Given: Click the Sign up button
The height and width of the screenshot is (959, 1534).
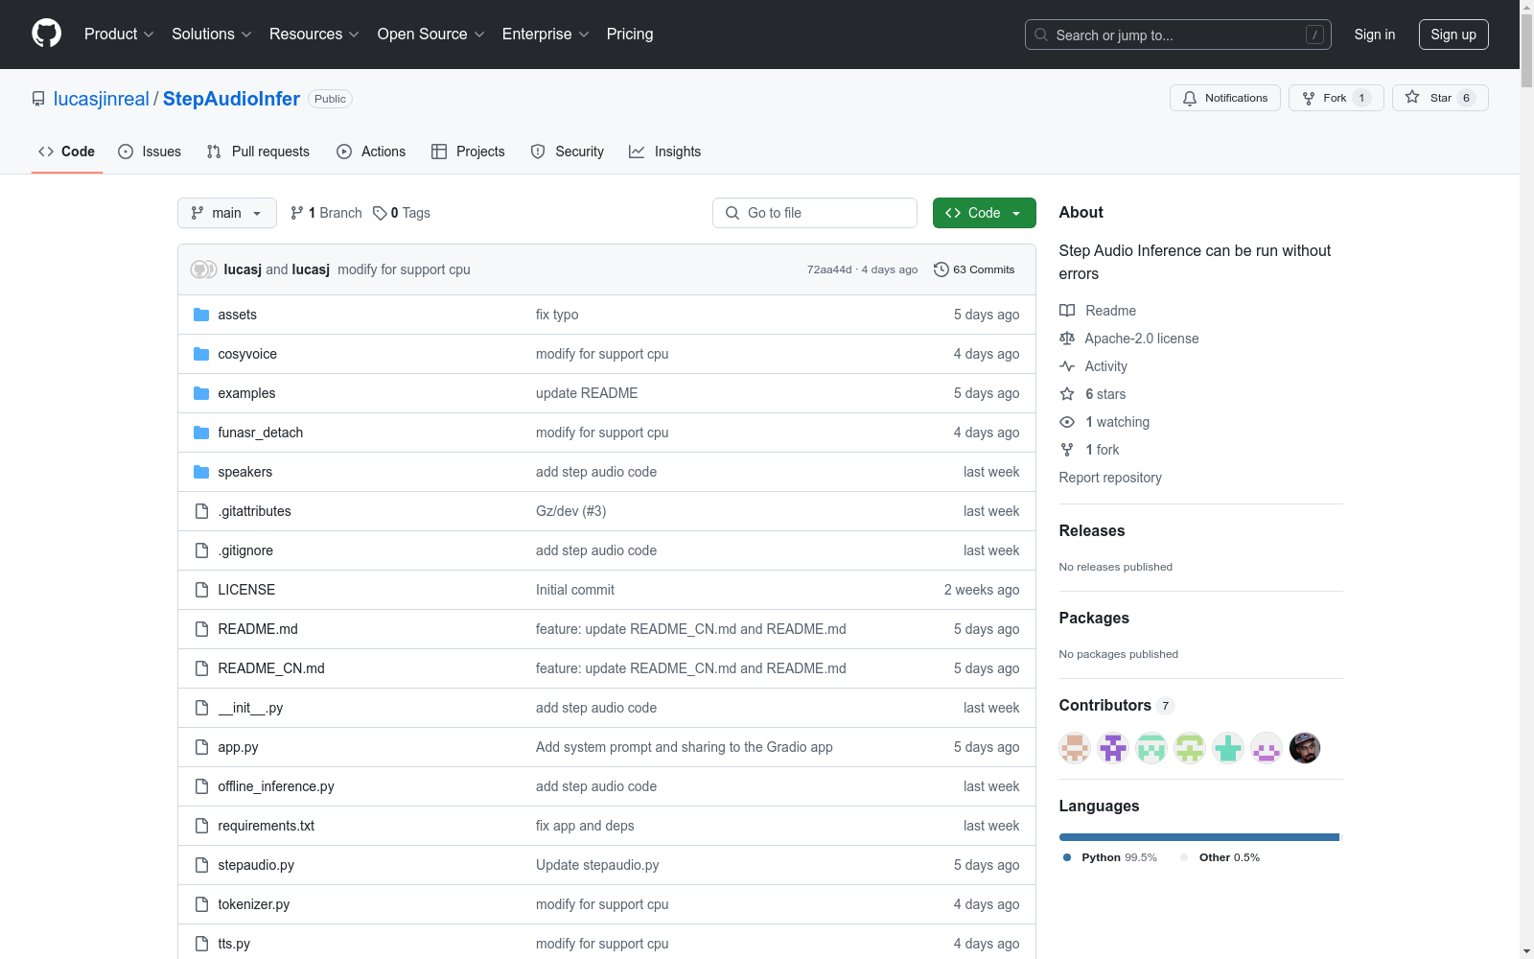Looking at the screenshot, I should click(1453, 35).
